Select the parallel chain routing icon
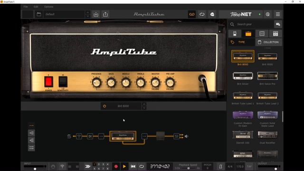 coord(31,148)
